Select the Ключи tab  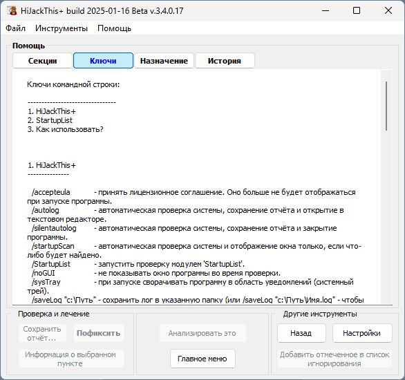tap(103, 61)
